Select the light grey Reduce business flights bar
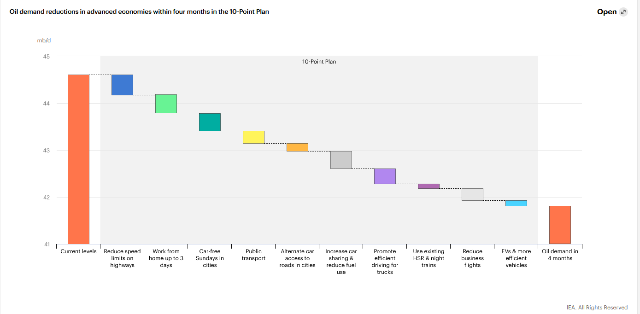 click(472, 194)
